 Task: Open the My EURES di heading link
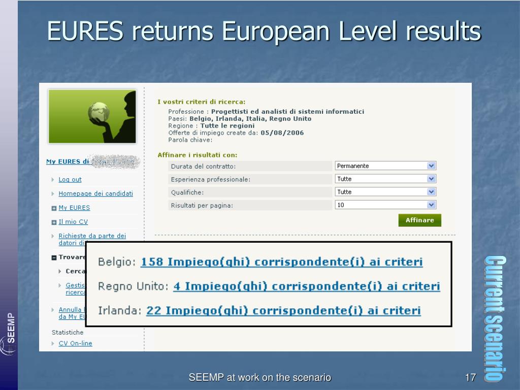pos(68,161)
